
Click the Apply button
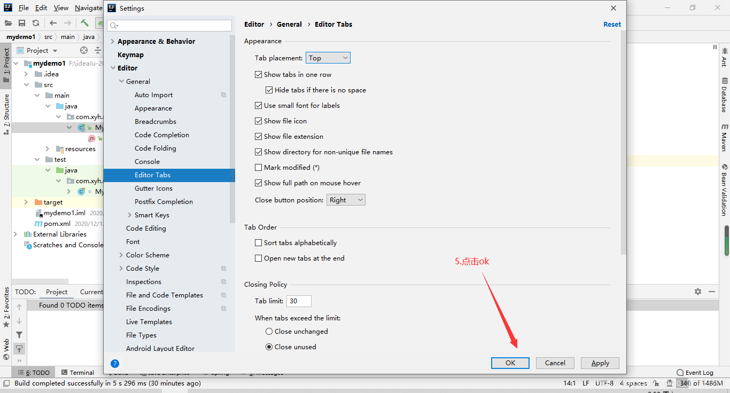point(600,363)
